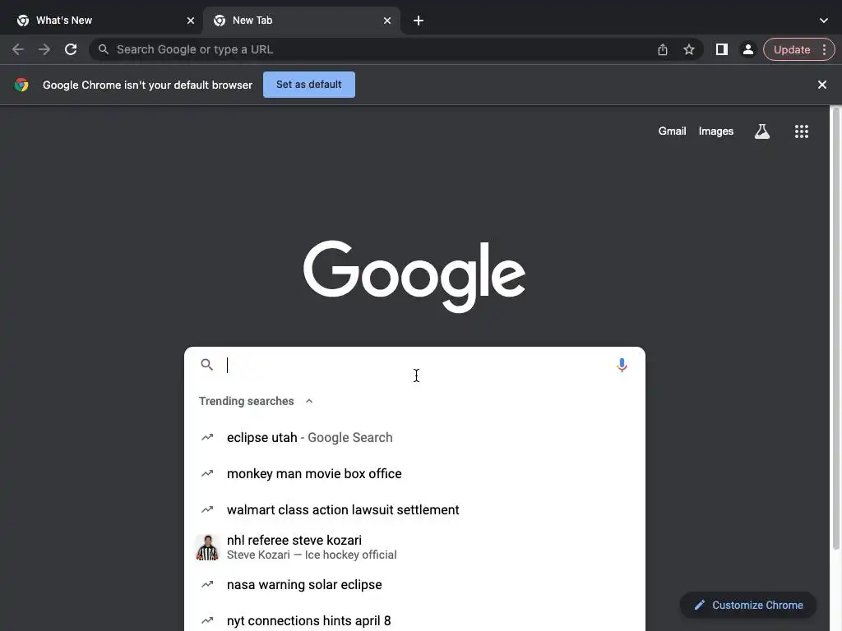Screen dimensions: 842x631
Task: Reload the page with the refresh icon
Action: tap(71, 49)
